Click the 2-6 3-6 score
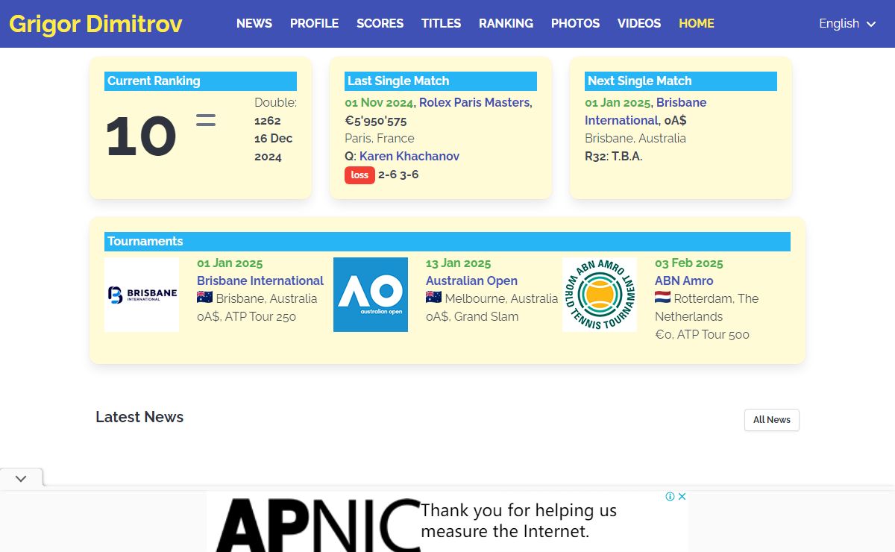The image size is (895, 552). pyautogui.click(x=398, y=175)
